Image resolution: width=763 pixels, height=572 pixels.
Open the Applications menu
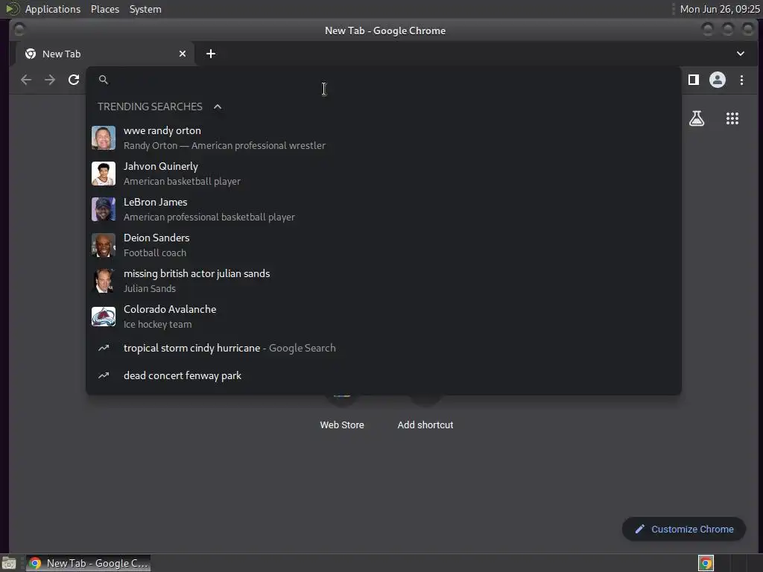point(53,9)
